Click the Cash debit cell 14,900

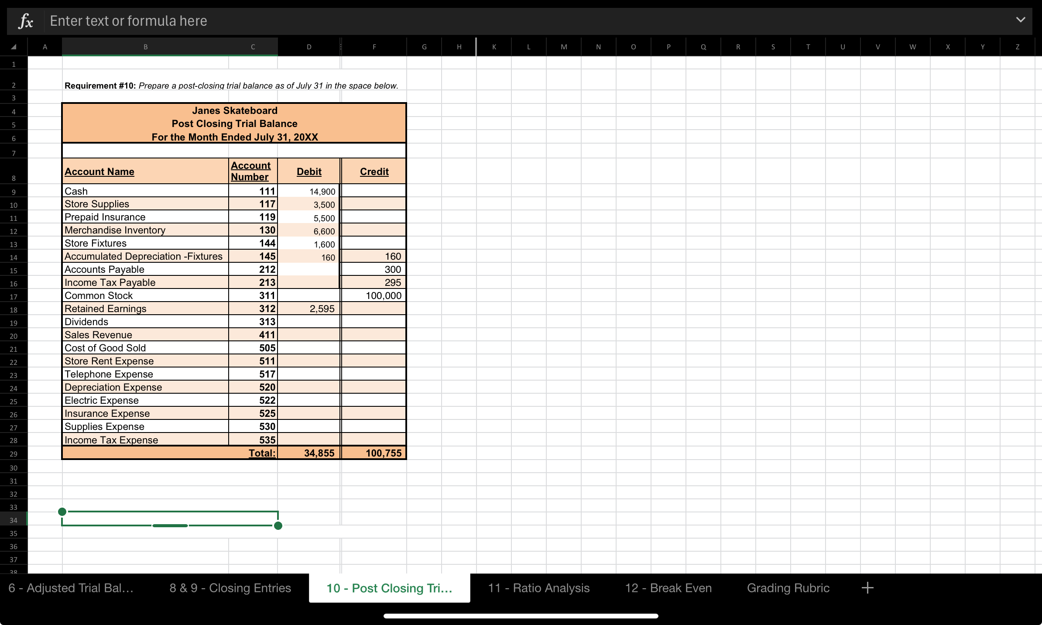click(309, 191)
